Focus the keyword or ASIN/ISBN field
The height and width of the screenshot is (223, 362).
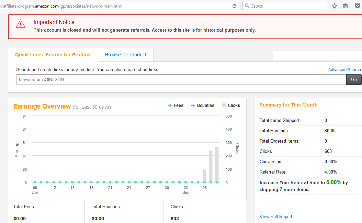coord(181,79)
